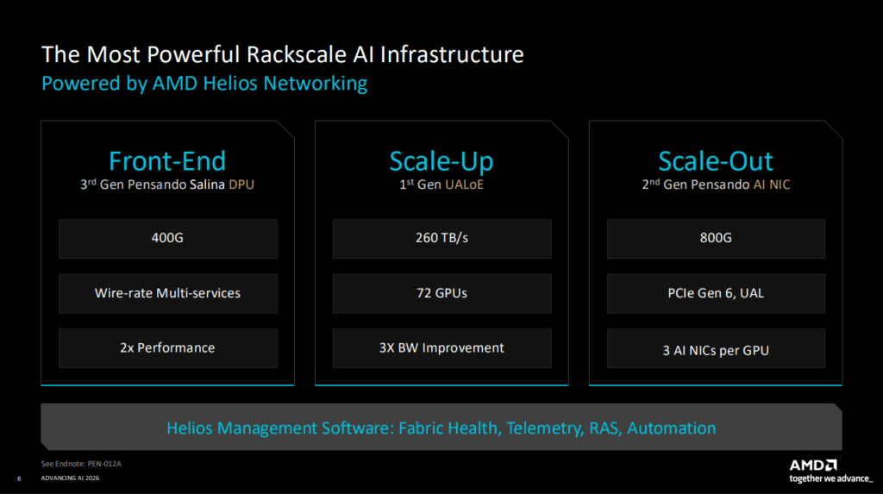Click 'See Endnote: PEN-012A' footnote
883x494 pixels.
[x=81, y=464]
